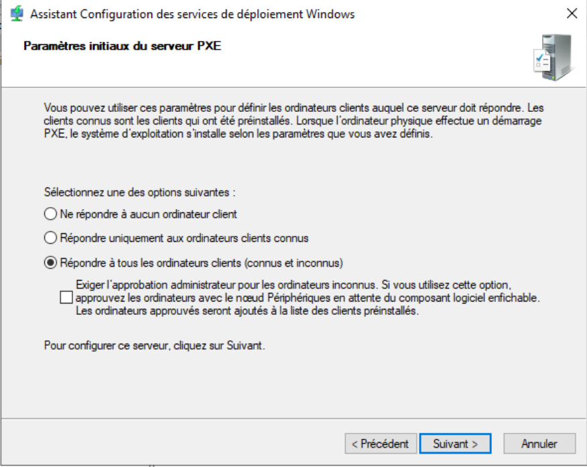The image size is (587, 467).
Task: Select 'Répondre à tous les ordinateurs clients' option
Action: [50, 262]
